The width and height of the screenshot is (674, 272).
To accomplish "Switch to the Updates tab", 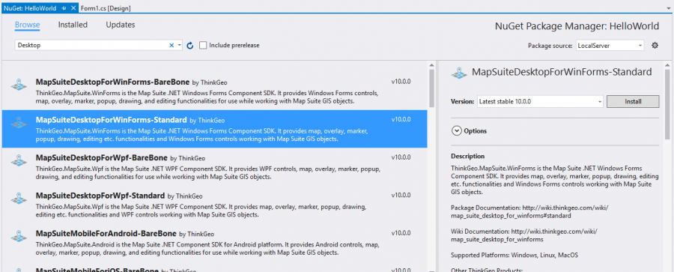I will coord(121,25).
